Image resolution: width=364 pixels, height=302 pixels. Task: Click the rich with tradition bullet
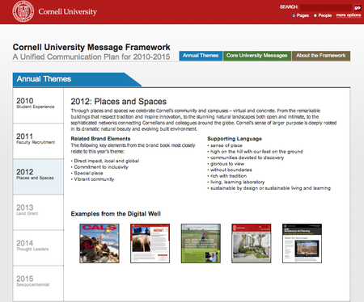pos(227,176)
